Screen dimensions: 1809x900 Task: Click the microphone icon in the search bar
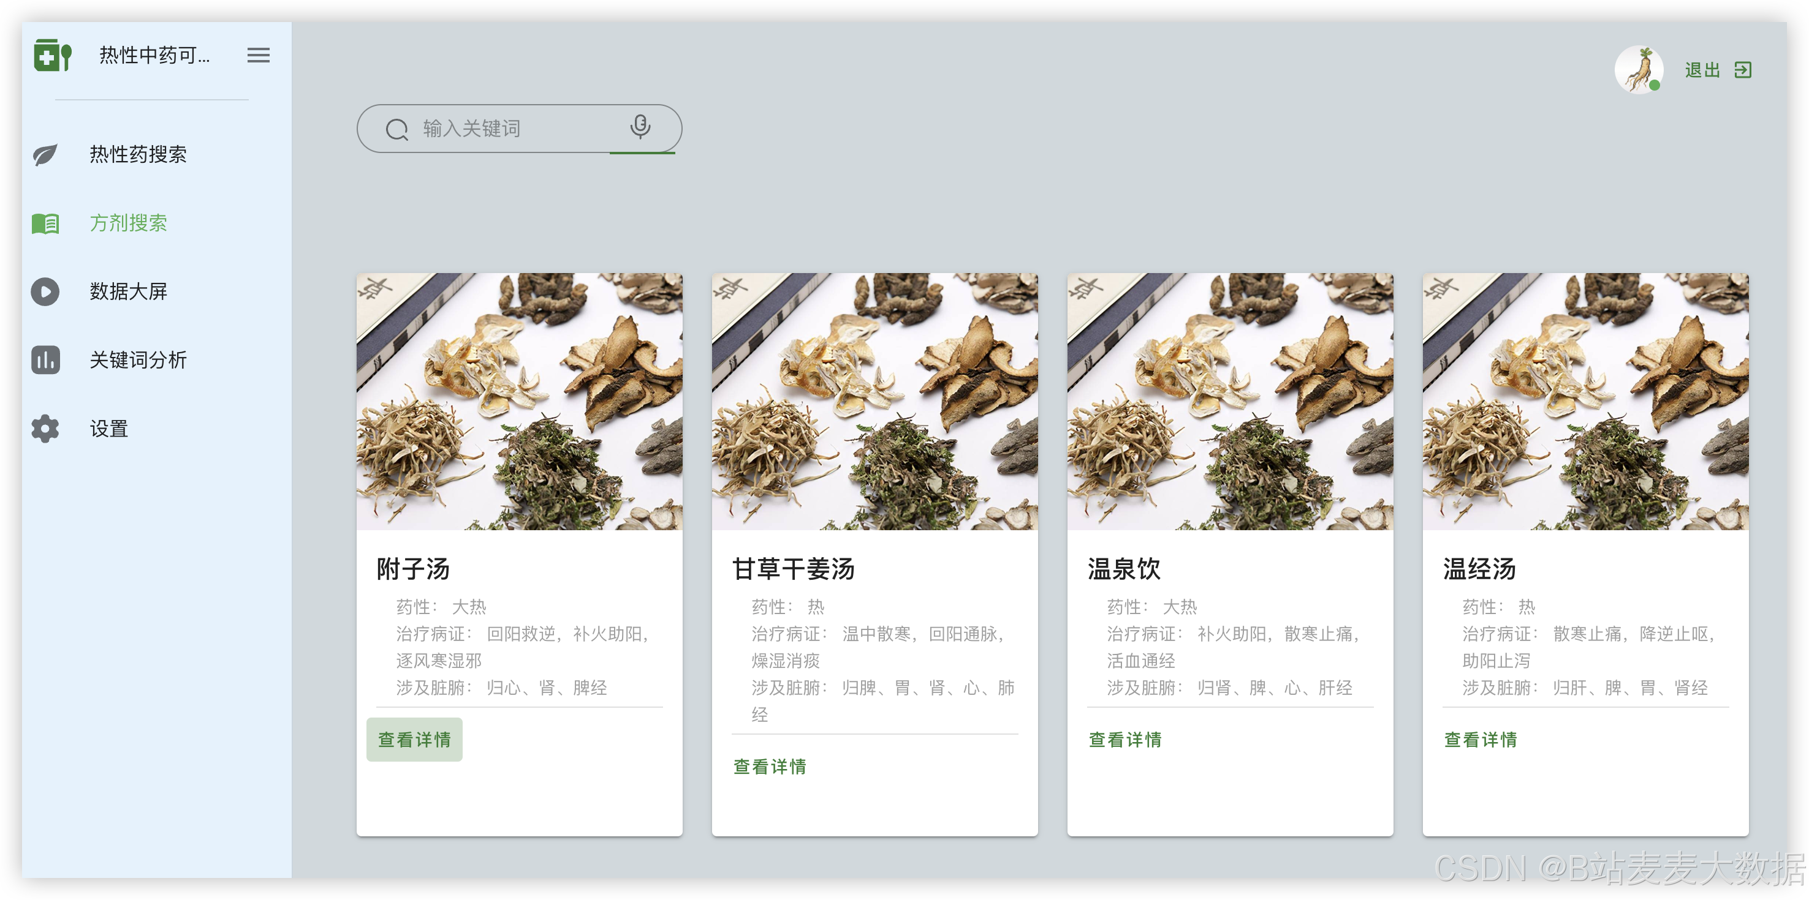[x=640, y=127]
